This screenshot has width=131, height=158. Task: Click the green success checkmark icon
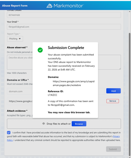tap(40, 50)
